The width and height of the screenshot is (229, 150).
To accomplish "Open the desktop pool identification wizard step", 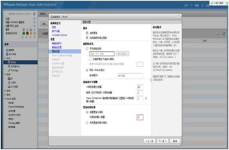I will 57,43.
